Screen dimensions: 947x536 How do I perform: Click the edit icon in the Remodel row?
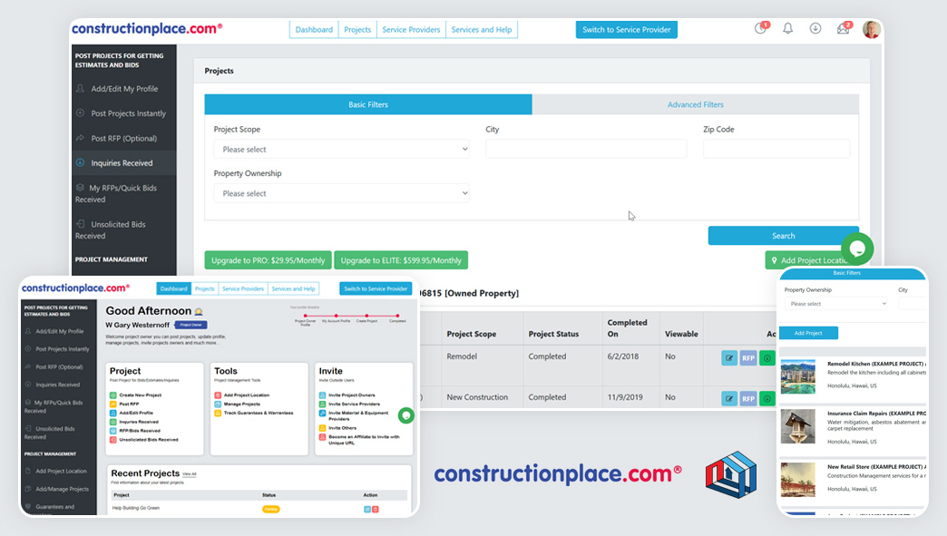coord(729,358)
